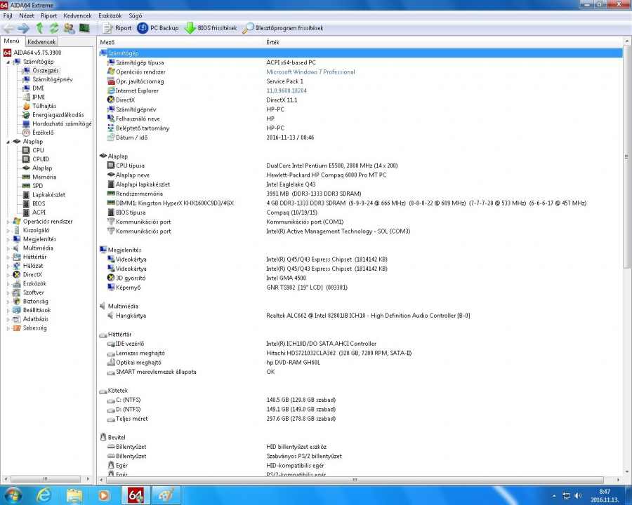
Task: Expand the DirectX tree node
Action: pos(8,275)
